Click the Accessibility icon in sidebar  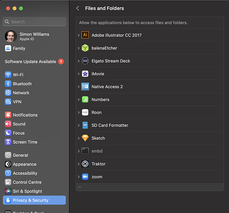(8, 173)
